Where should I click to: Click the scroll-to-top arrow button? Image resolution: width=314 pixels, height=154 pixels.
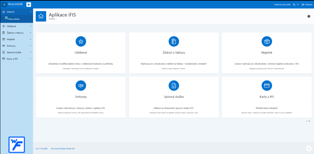pos(308,148)
